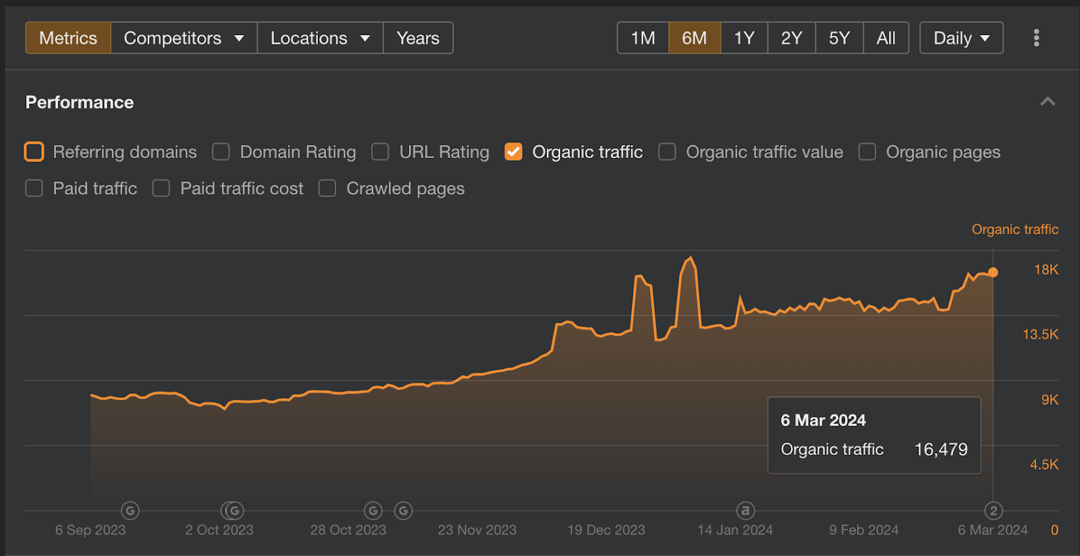
Task: Enable the Referring domains checkbox
Action: point(34,152)
